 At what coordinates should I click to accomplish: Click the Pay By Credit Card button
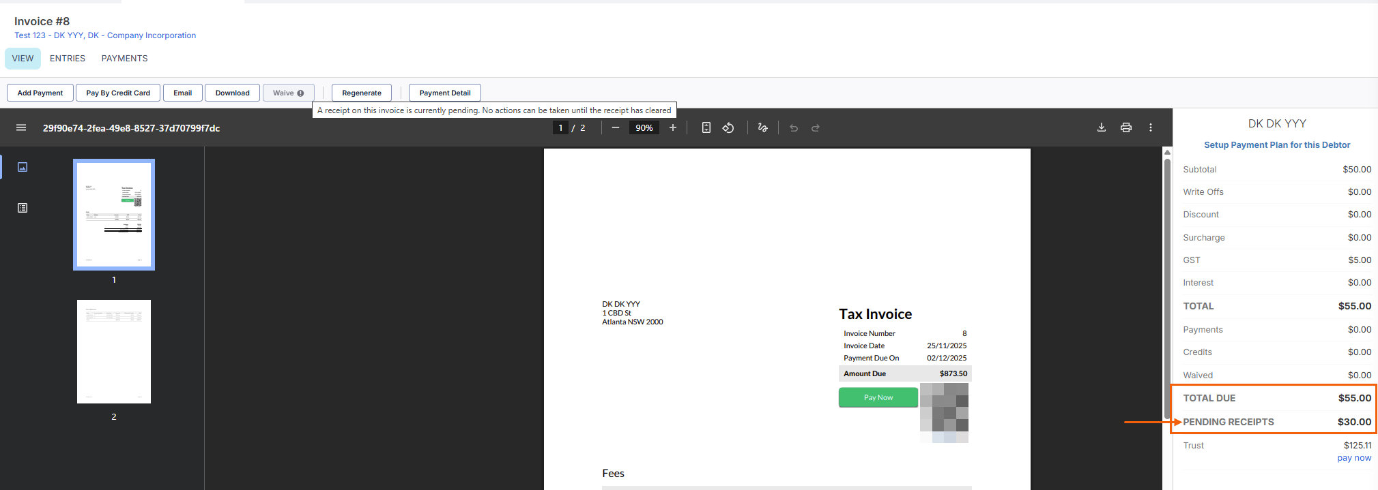click(118, 93)
